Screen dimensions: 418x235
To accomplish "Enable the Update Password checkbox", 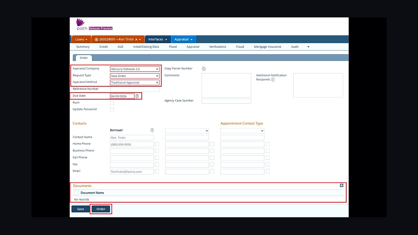I will pos(112,109).
